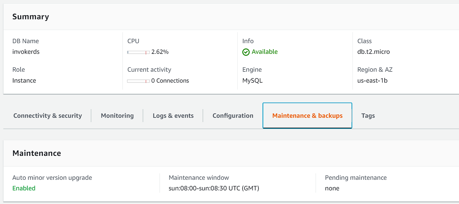Screen dimensions: 459x204
Task: Select the maintenance window schedule text
Action: (214, 188)
